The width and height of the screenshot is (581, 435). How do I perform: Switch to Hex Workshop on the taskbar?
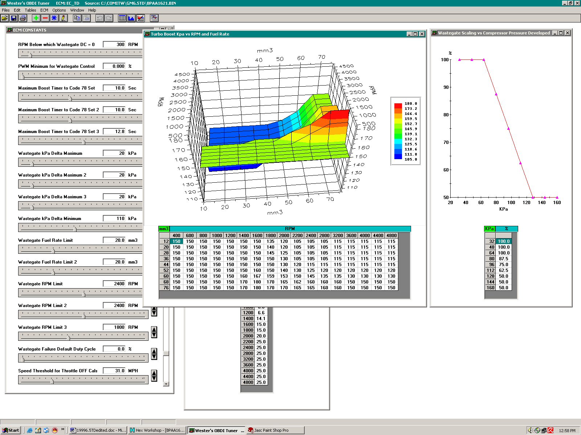[x=157, y=430]
